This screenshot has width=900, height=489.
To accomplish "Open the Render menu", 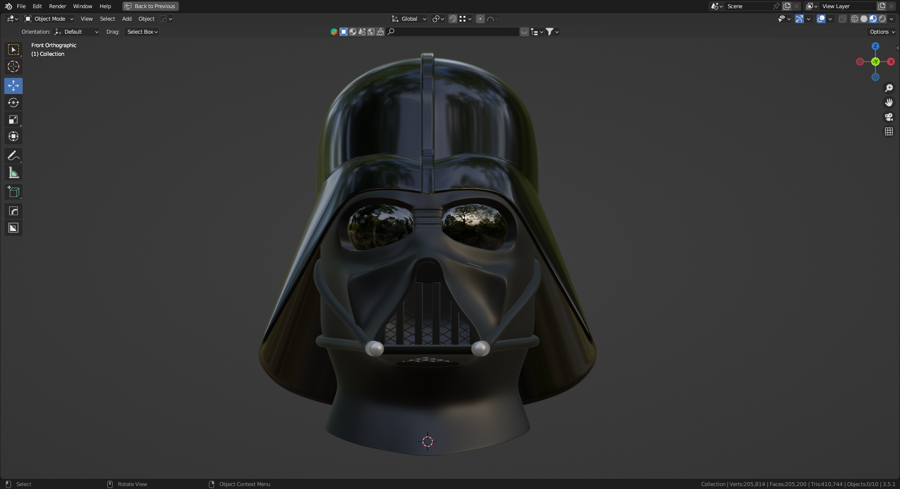I will [57, 6].
